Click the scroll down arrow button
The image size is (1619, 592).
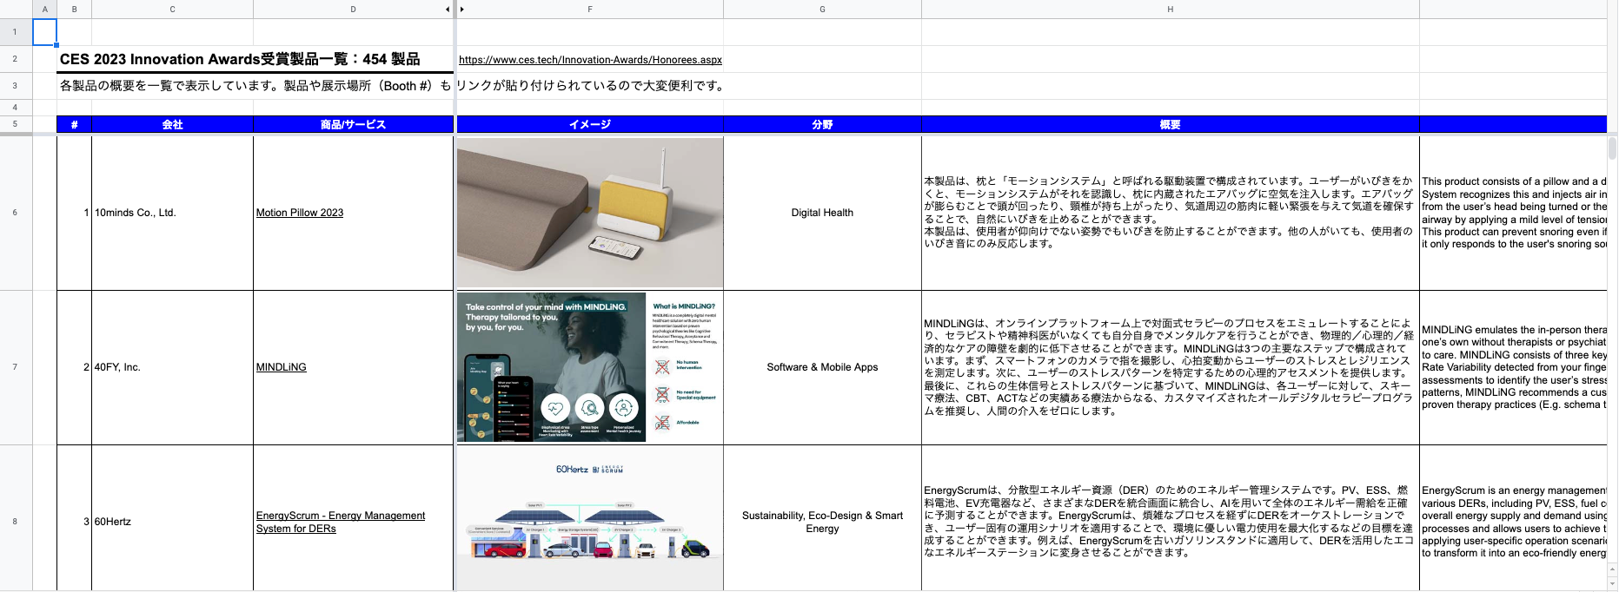click(1612, 582)
